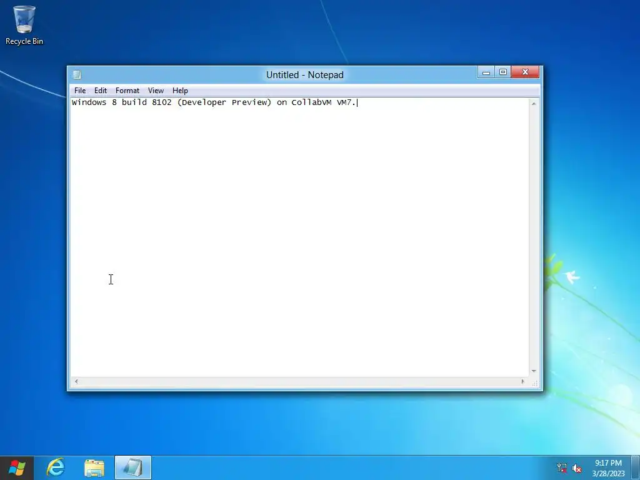Open the Edit menu
The height and width of the screenshot is (480, 640).
(101, 91)
